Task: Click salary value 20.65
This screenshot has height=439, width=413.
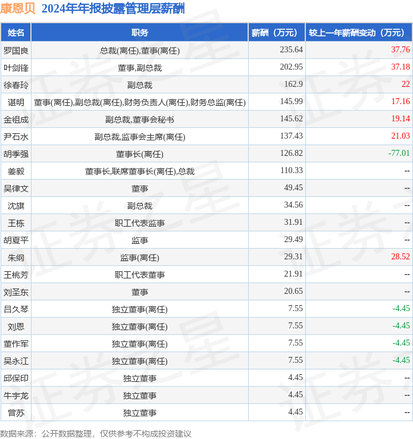Action: pyautogui.click(x=293, y=291)
